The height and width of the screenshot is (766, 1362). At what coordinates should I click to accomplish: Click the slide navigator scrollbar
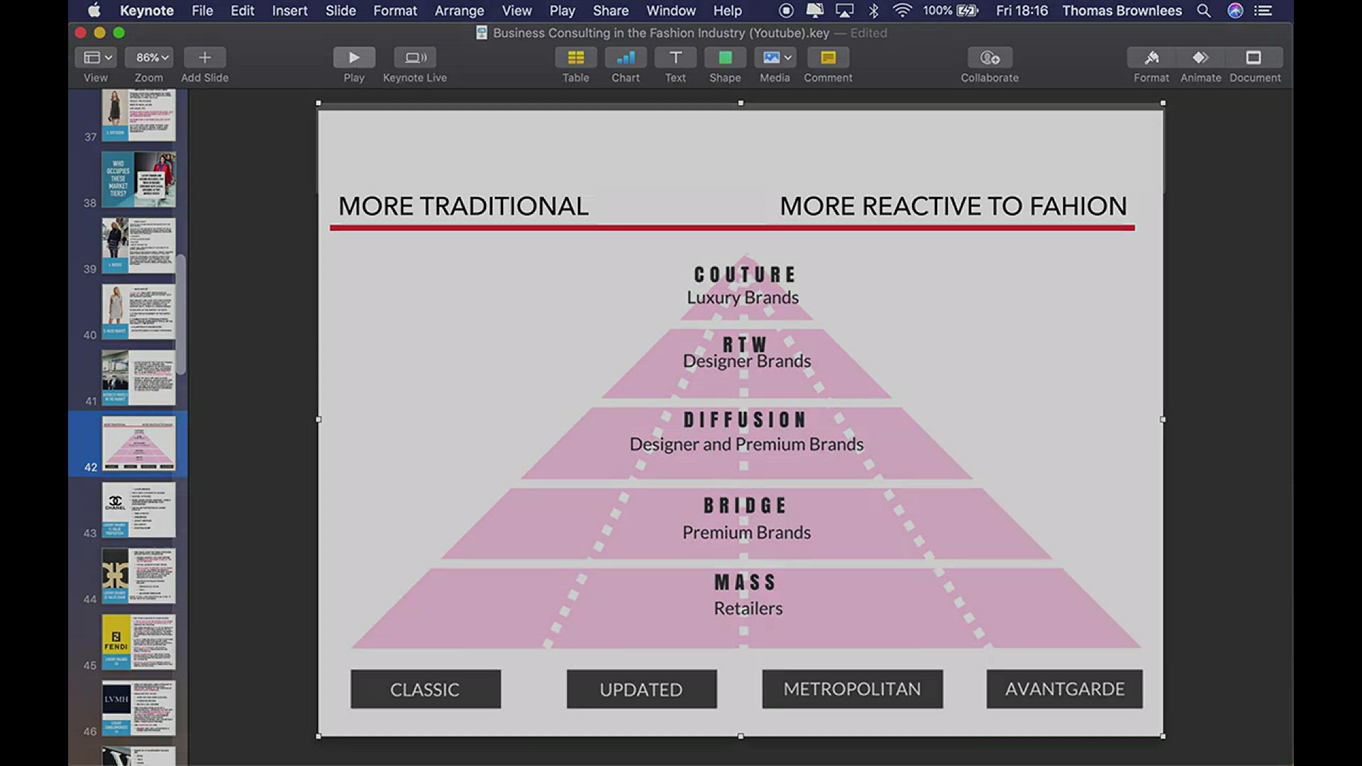[181, 314]
